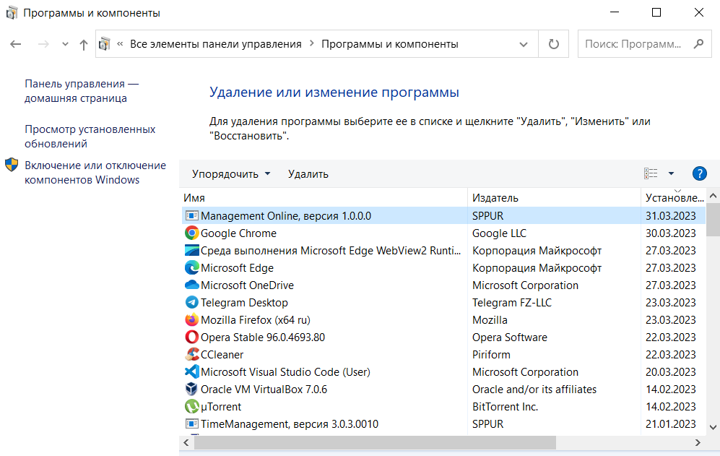Go up one level with the up arrow
Viewport: 720px width, 456px height.
tap(84, 45)
